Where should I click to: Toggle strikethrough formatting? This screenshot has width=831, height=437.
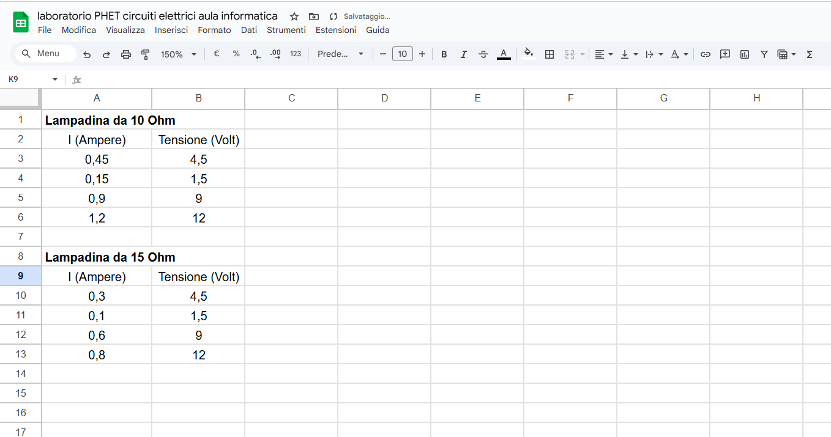tap(483, 54)
